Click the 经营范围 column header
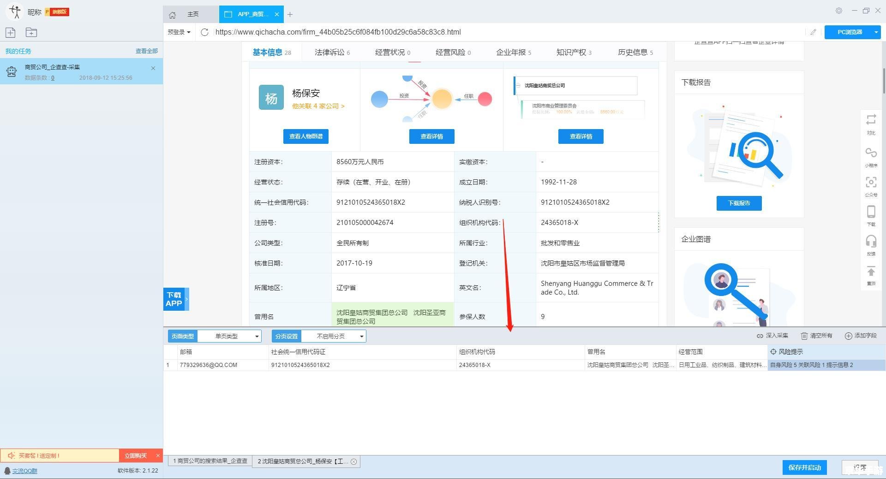The image size is (886, 479). [x=722, y=352]
